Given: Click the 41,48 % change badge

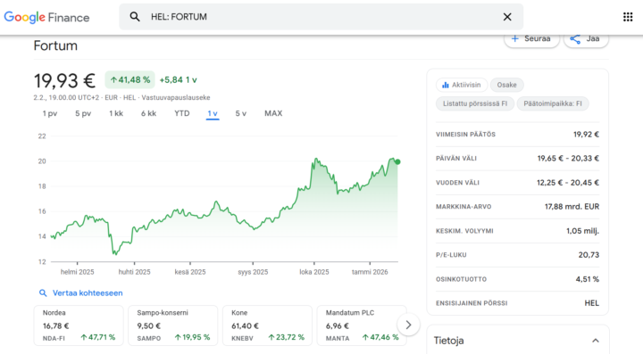Looking at the screenshot, I should click(x=130, y=79).
